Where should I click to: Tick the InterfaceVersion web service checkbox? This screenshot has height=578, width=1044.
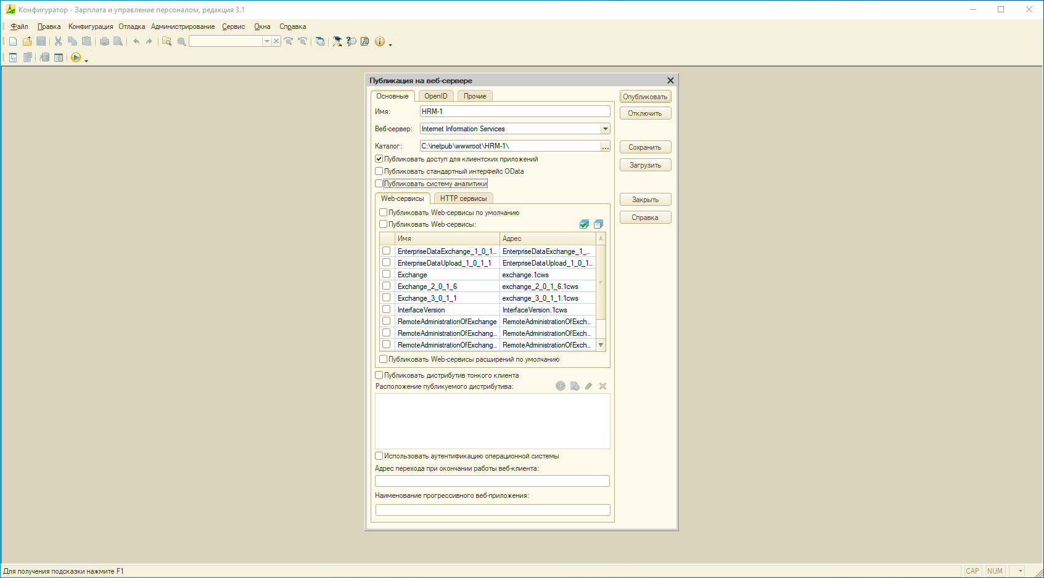pos(387,309)
